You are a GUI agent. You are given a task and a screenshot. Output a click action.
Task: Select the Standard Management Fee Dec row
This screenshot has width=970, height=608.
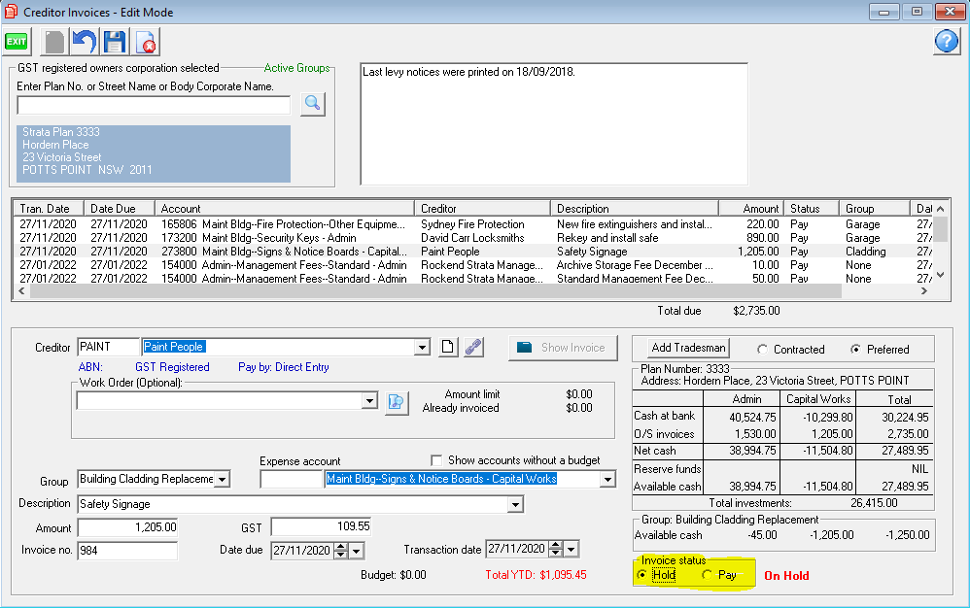coord(473,278)
